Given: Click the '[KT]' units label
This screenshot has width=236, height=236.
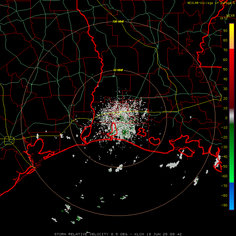Looking at the screenshot, I should pyautogui.click(x=224, y=18).
